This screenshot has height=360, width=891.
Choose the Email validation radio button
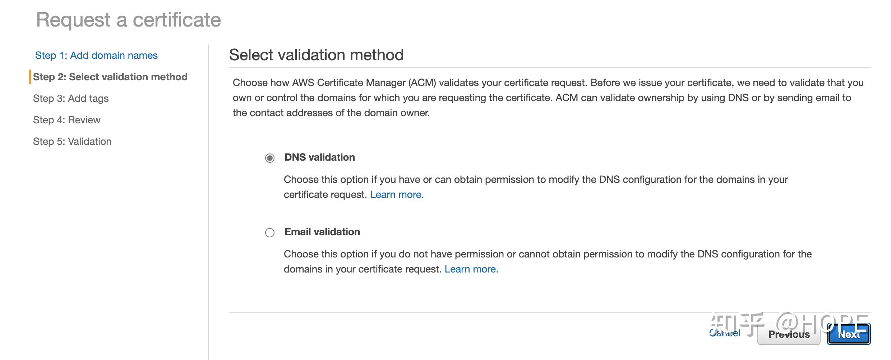(x=270, y=233)
